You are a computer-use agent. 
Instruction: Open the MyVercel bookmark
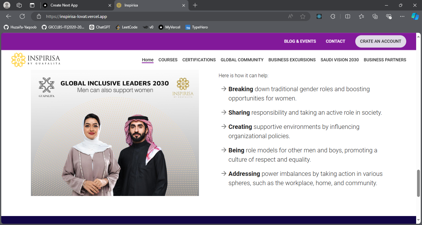click(169, 27)
